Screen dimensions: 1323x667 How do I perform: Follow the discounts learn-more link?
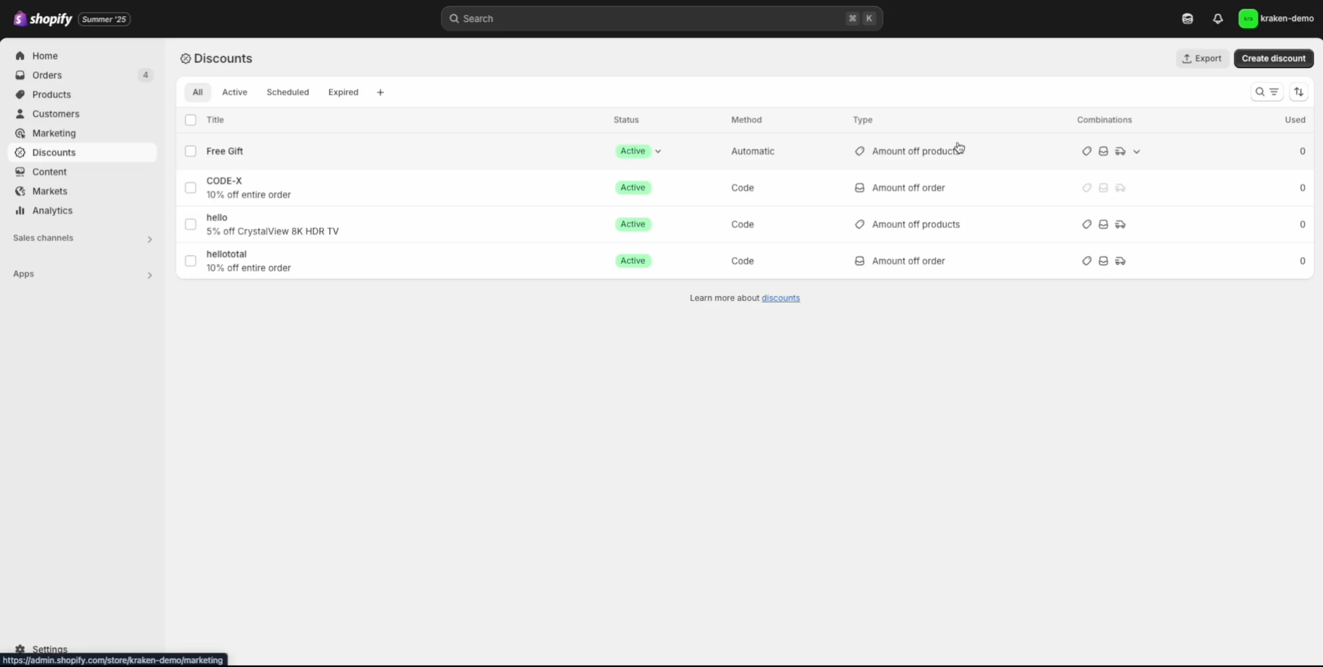[780, 298]
